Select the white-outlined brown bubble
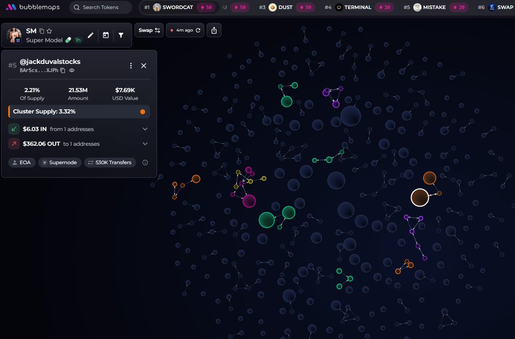 click(x=420, y=198)
